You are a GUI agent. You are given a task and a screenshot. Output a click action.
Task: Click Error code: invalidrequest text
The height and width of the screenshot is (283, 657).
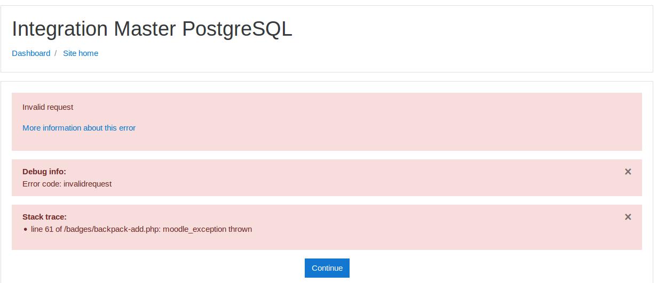67,184
